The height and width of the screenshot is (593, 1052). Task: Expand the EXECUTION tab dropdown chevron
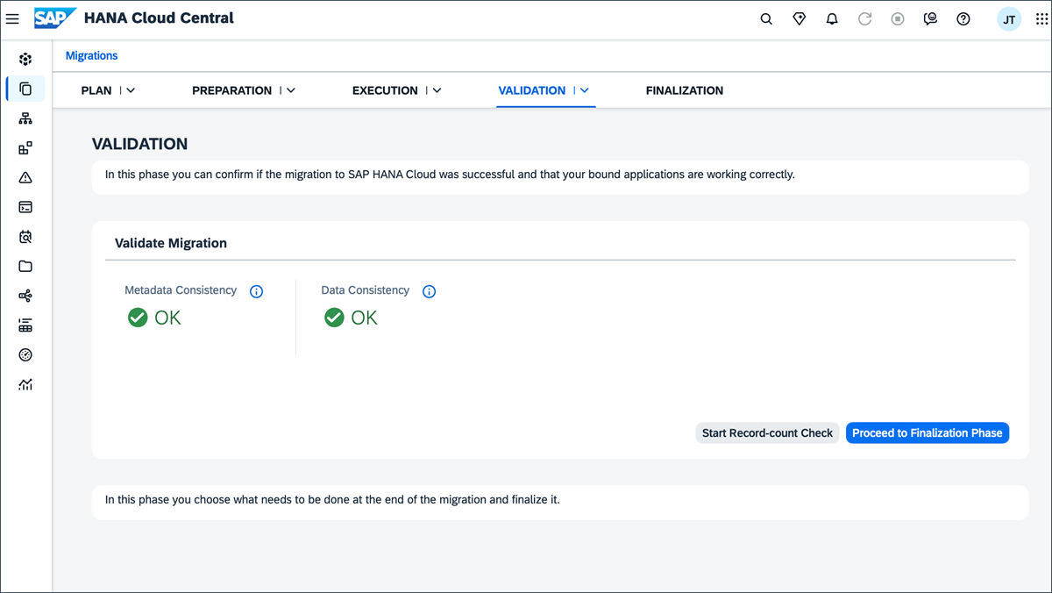(x=437, y=90)
